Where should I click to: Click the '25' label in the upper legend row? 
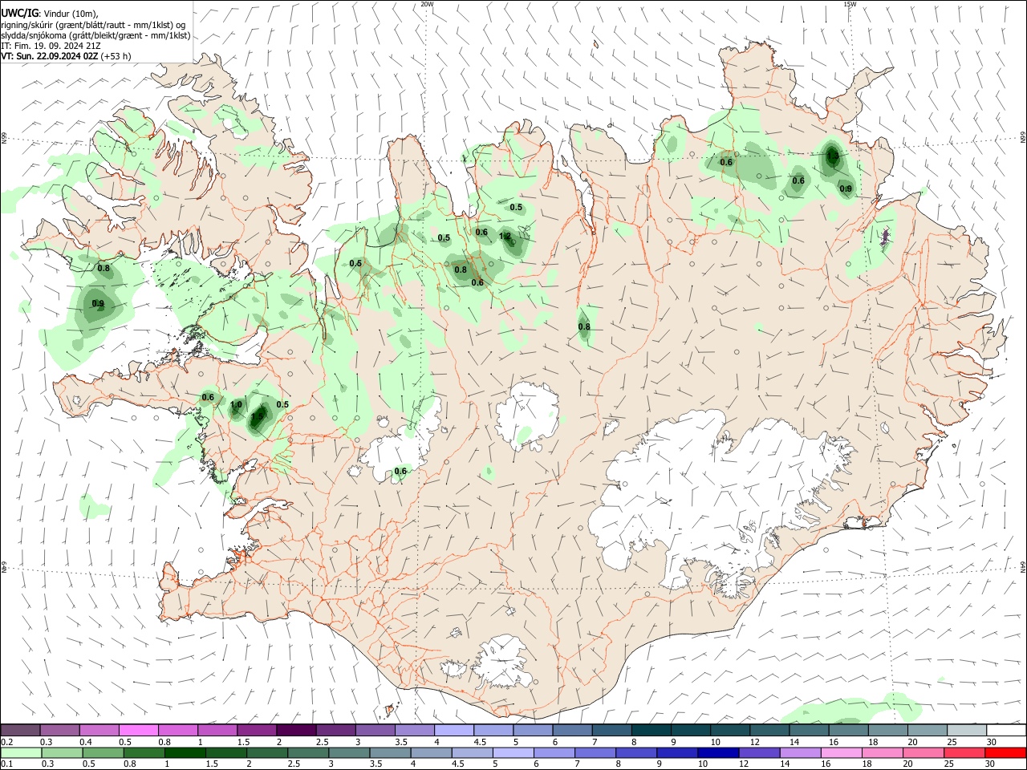[x=951, y=742]
